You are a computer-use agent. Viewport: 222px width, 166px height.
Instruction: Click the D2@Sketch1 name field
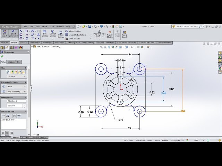point(16,101)
